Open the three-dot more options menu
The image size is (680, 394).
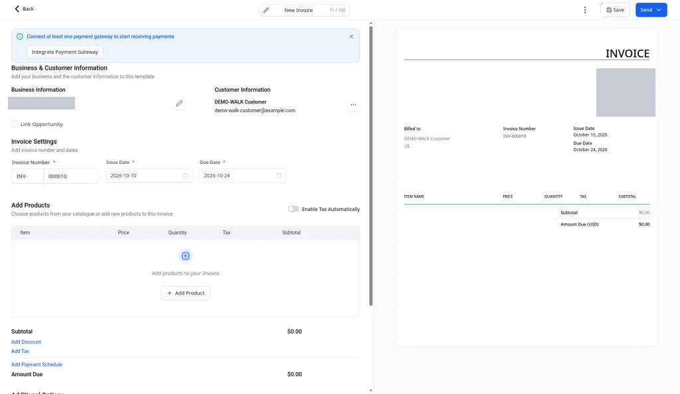584,10
